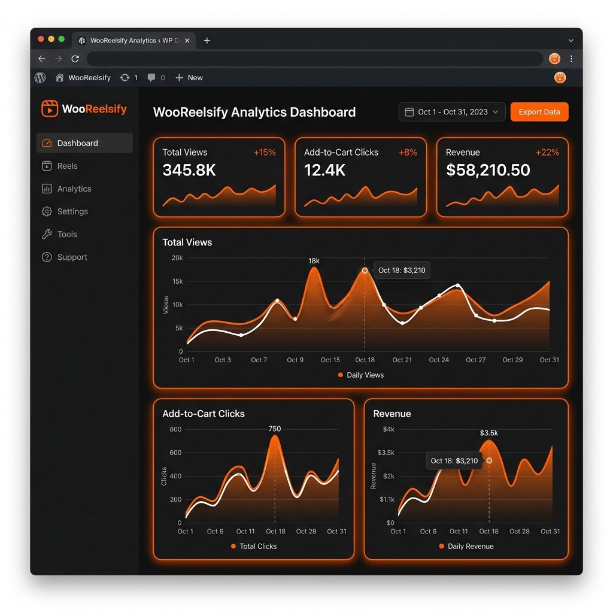The height and width of the screenshot is (613, 613).
Task: Click the browser forward arrow
Action: coord(58,59)
